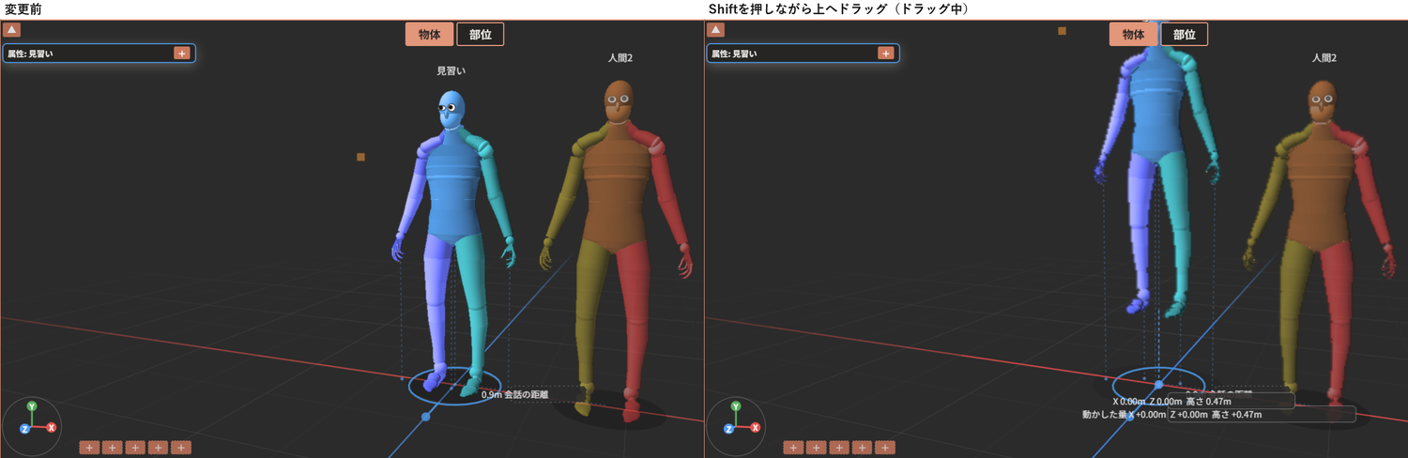Click small orange square marker in 変更前 view
The height and width of the screenshot is (458, 1408).
[x=360, y=157]
